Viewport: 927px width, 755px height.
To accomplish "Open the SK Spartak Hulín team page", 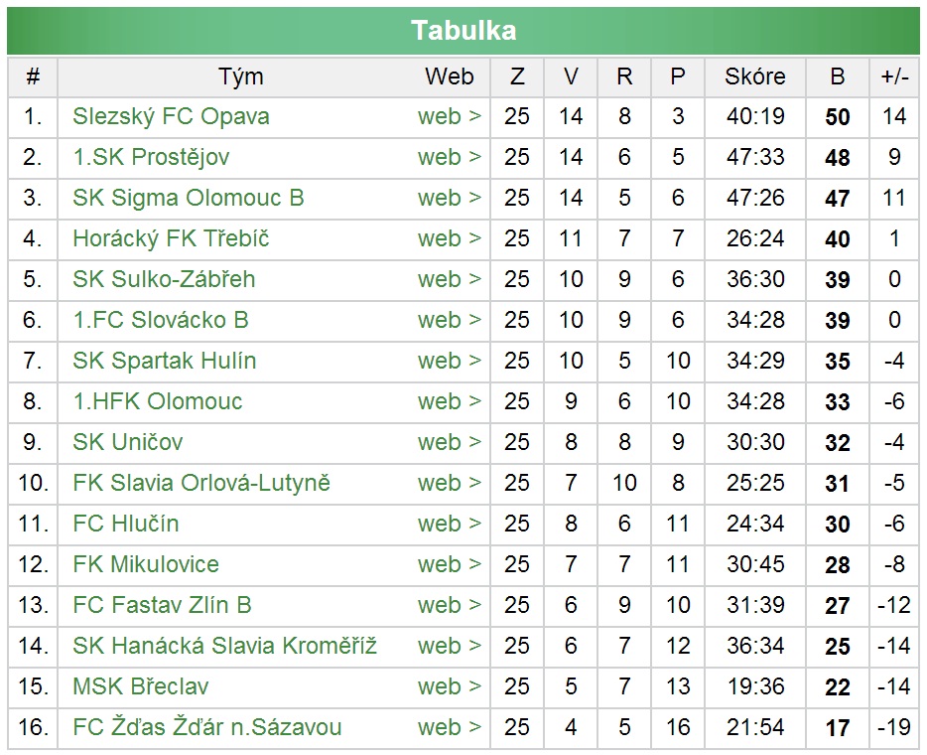I will point(164,361).
